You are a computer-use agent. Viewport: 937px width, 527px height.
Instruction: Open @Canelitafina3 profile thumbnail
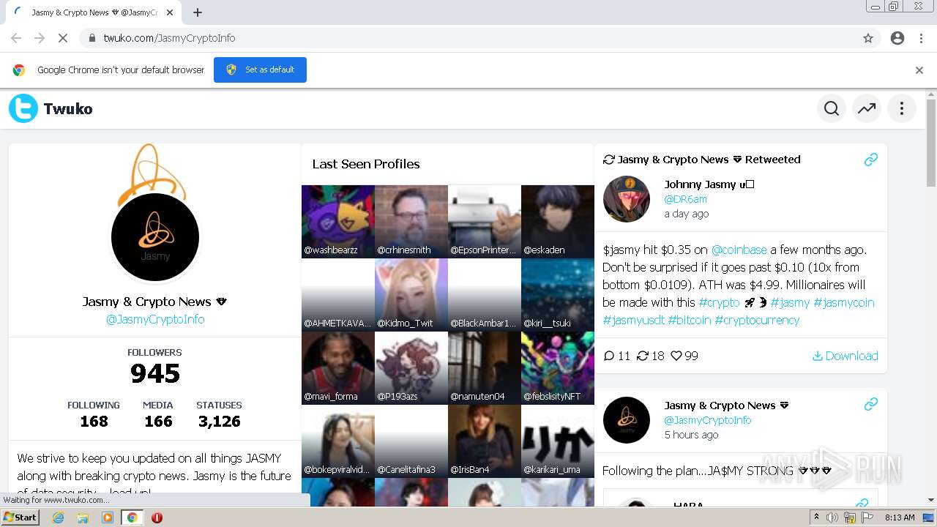point(411,441)
